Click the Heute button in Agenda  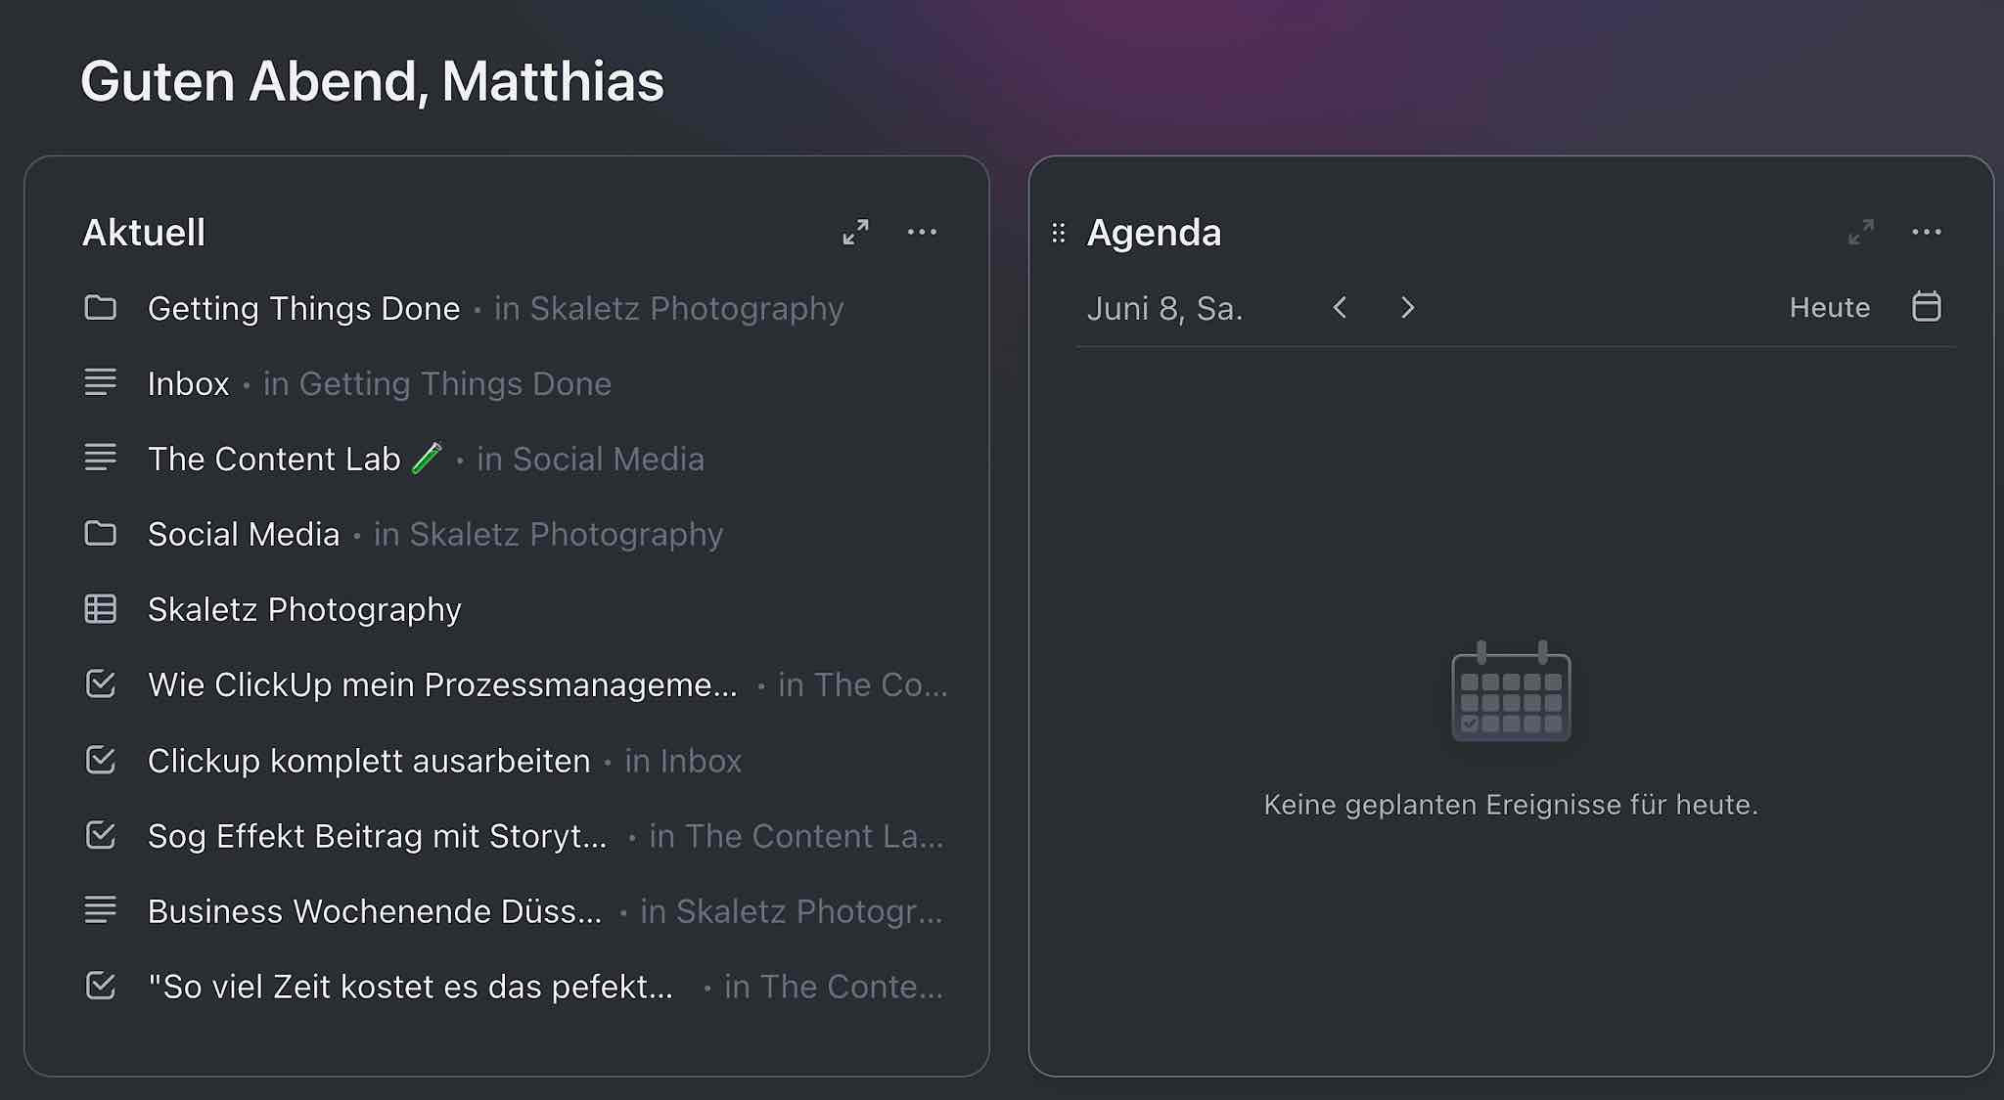[1829, 308]
